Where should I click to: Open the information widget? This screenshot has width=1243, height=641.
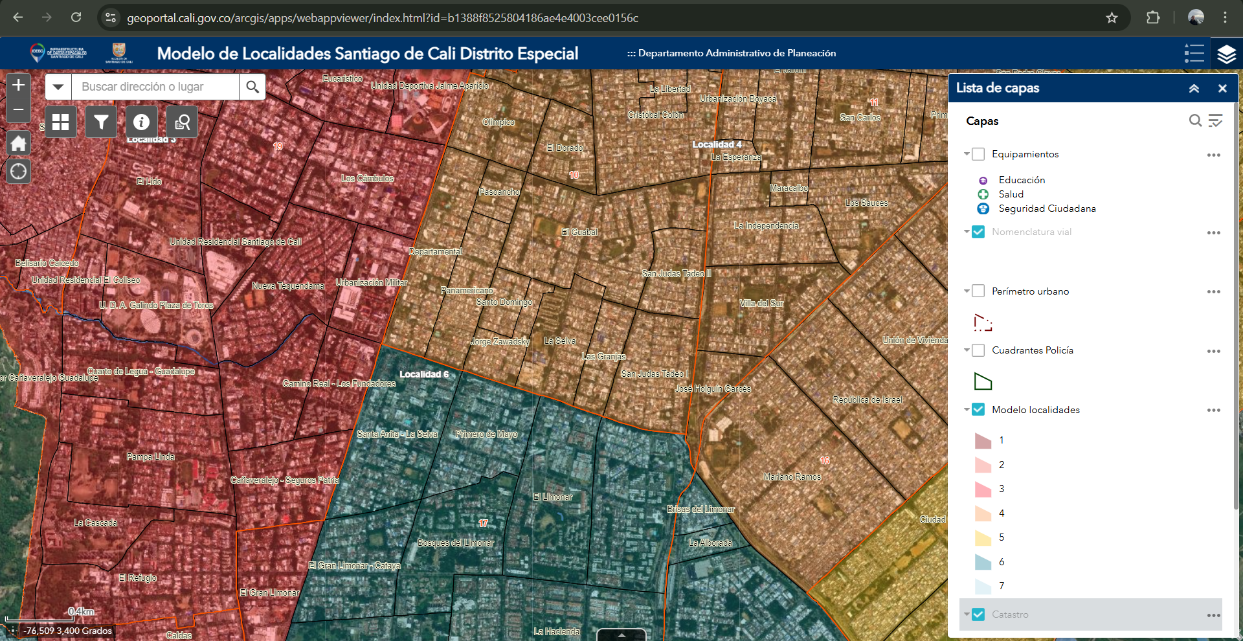pyautogui.click(x=141, y=122)
